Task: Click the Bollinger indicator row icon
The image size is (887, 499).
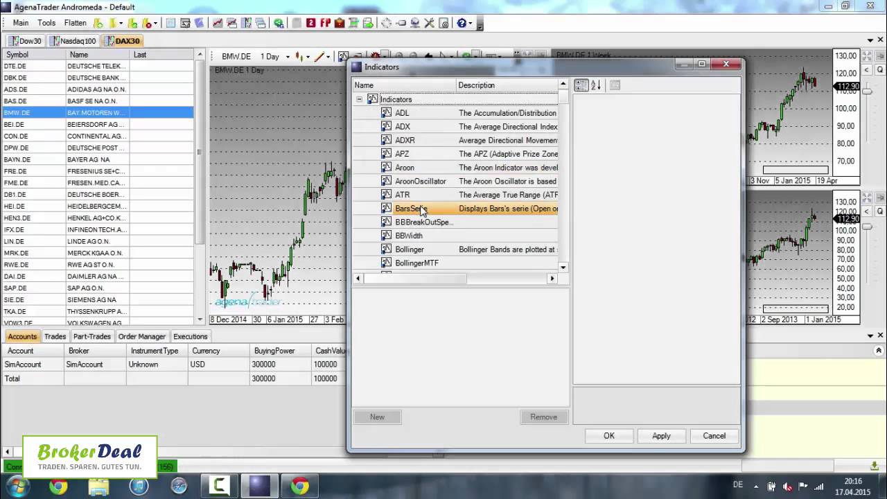Action: coord(387,249)
